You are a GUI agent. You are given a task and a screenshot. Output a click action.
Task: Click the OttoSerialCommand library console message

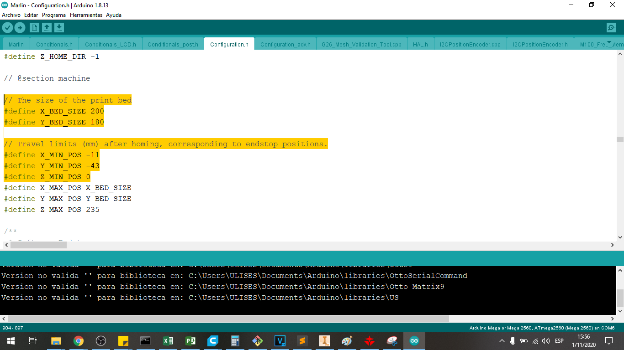234,276
